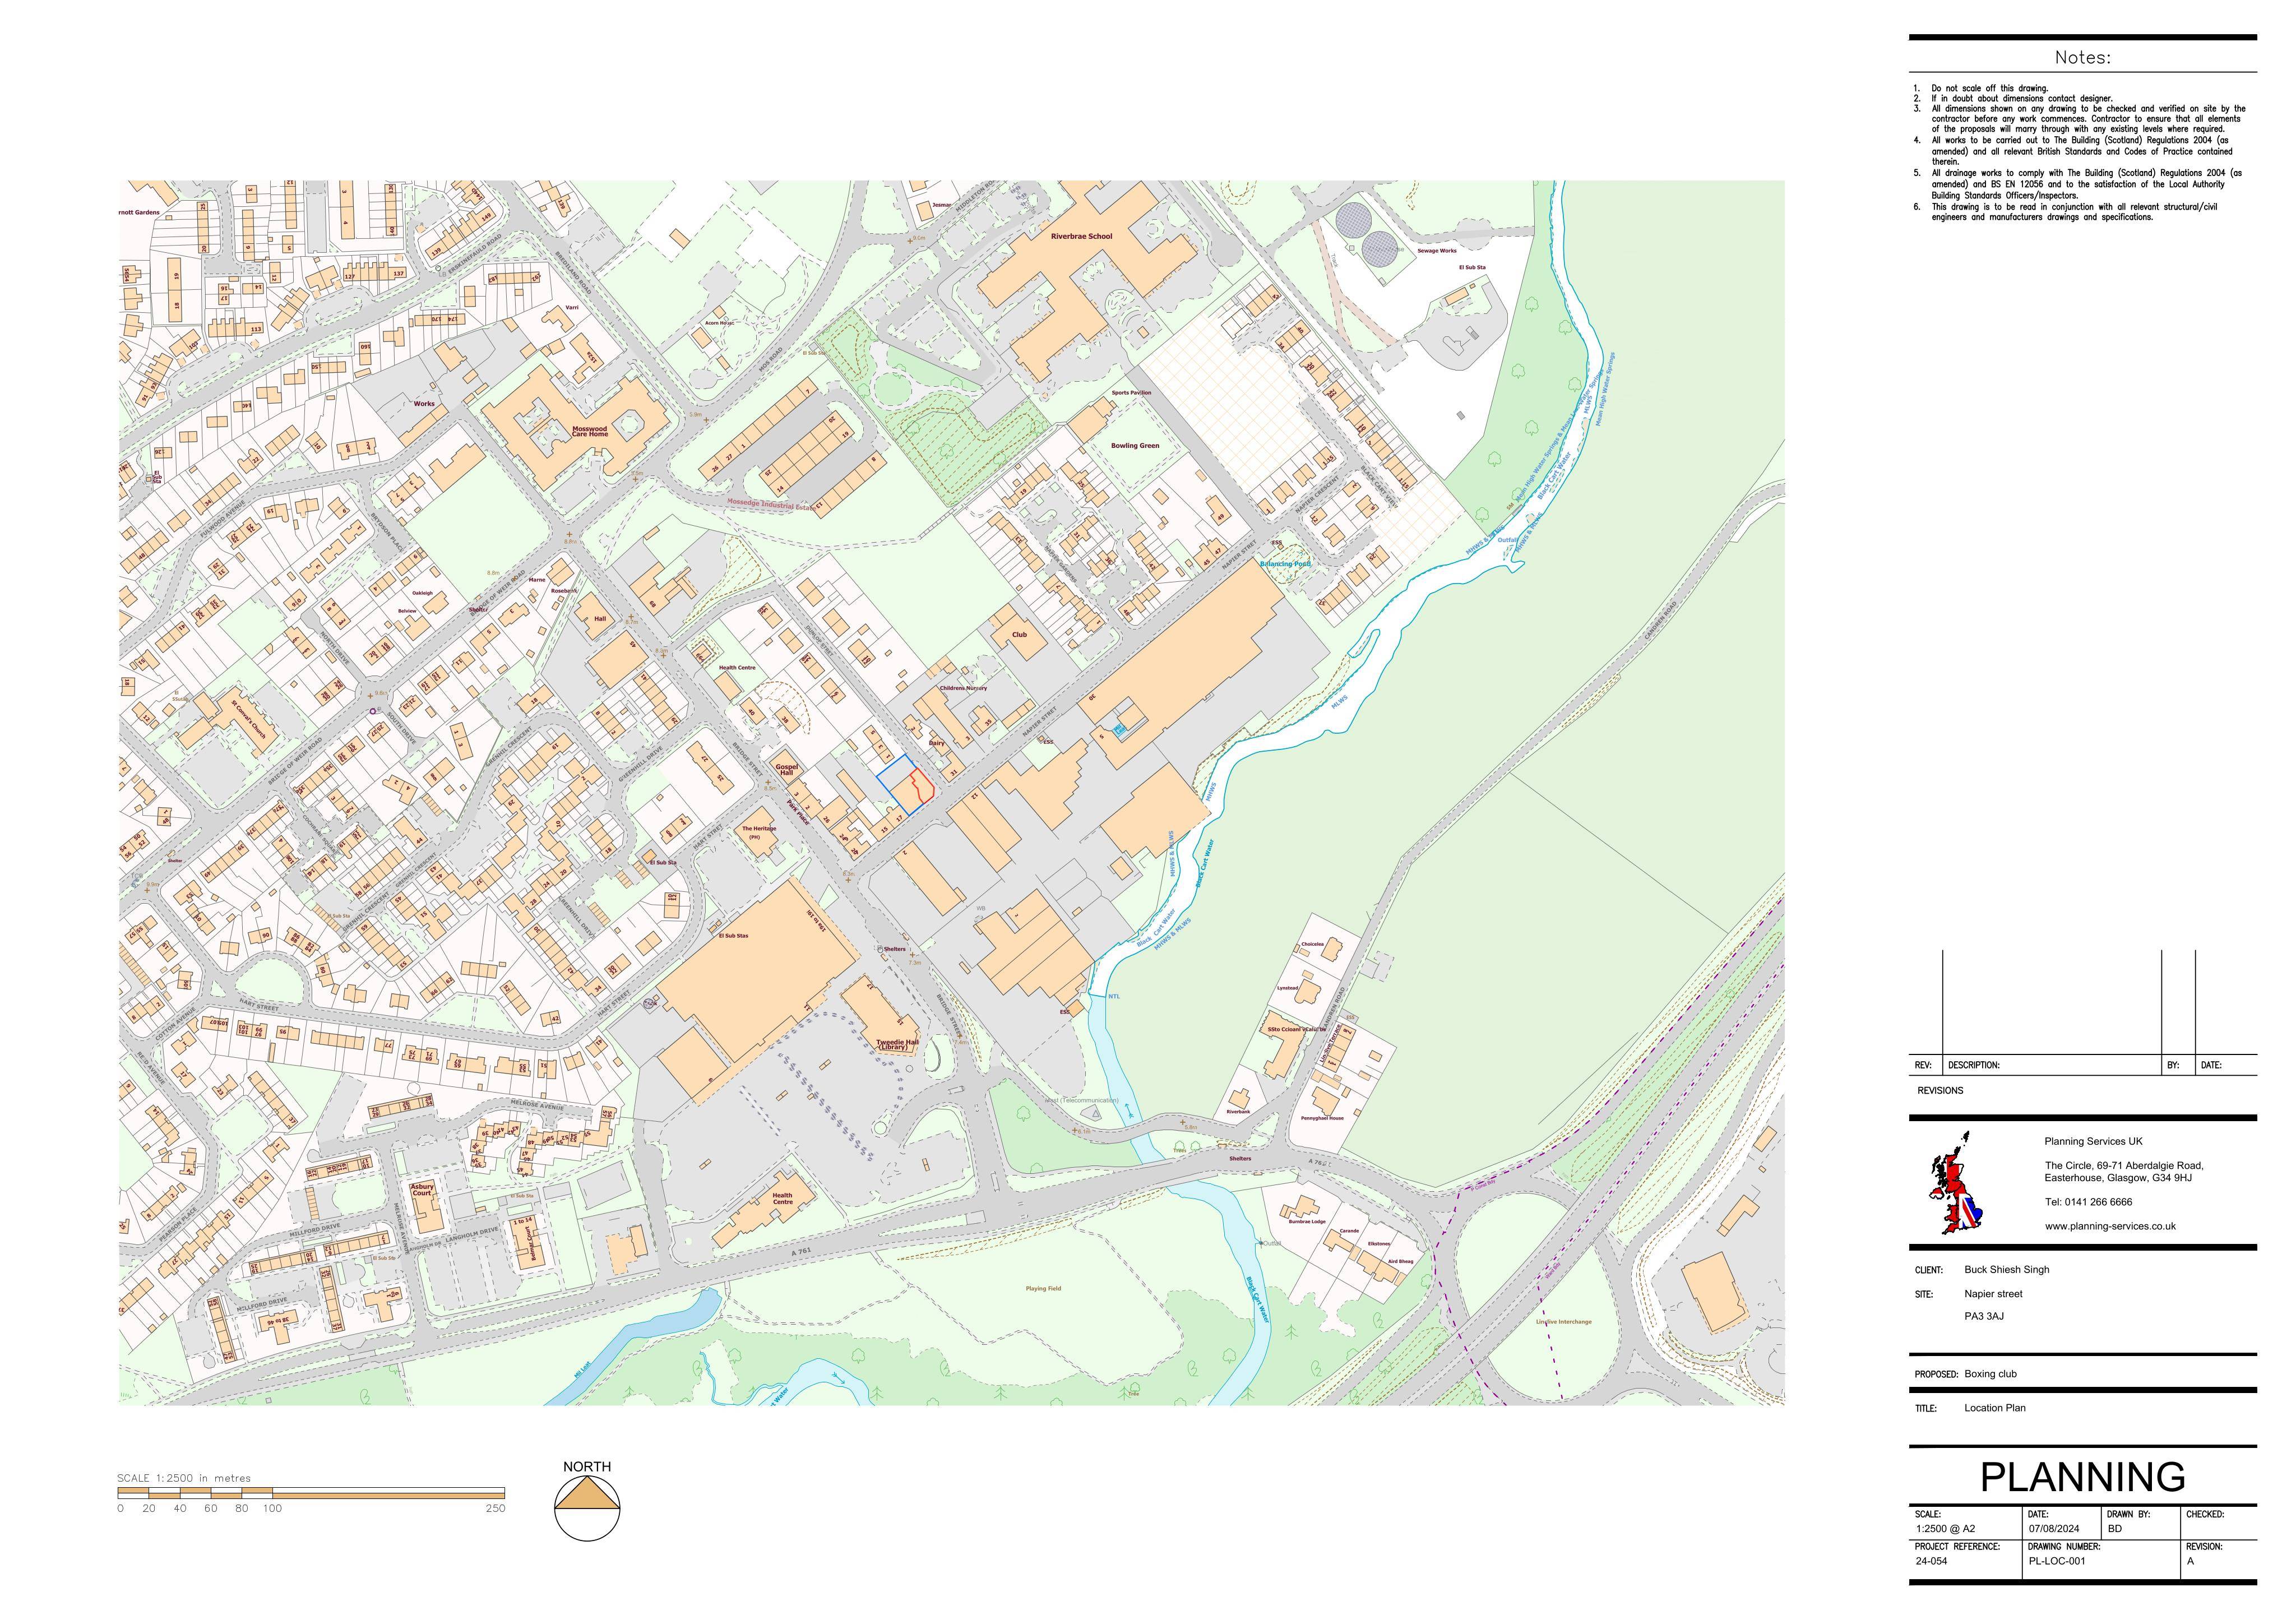Open the www.planning-services.co.uk link
This screenshot has height=1624, width=2296.
2110,1226
